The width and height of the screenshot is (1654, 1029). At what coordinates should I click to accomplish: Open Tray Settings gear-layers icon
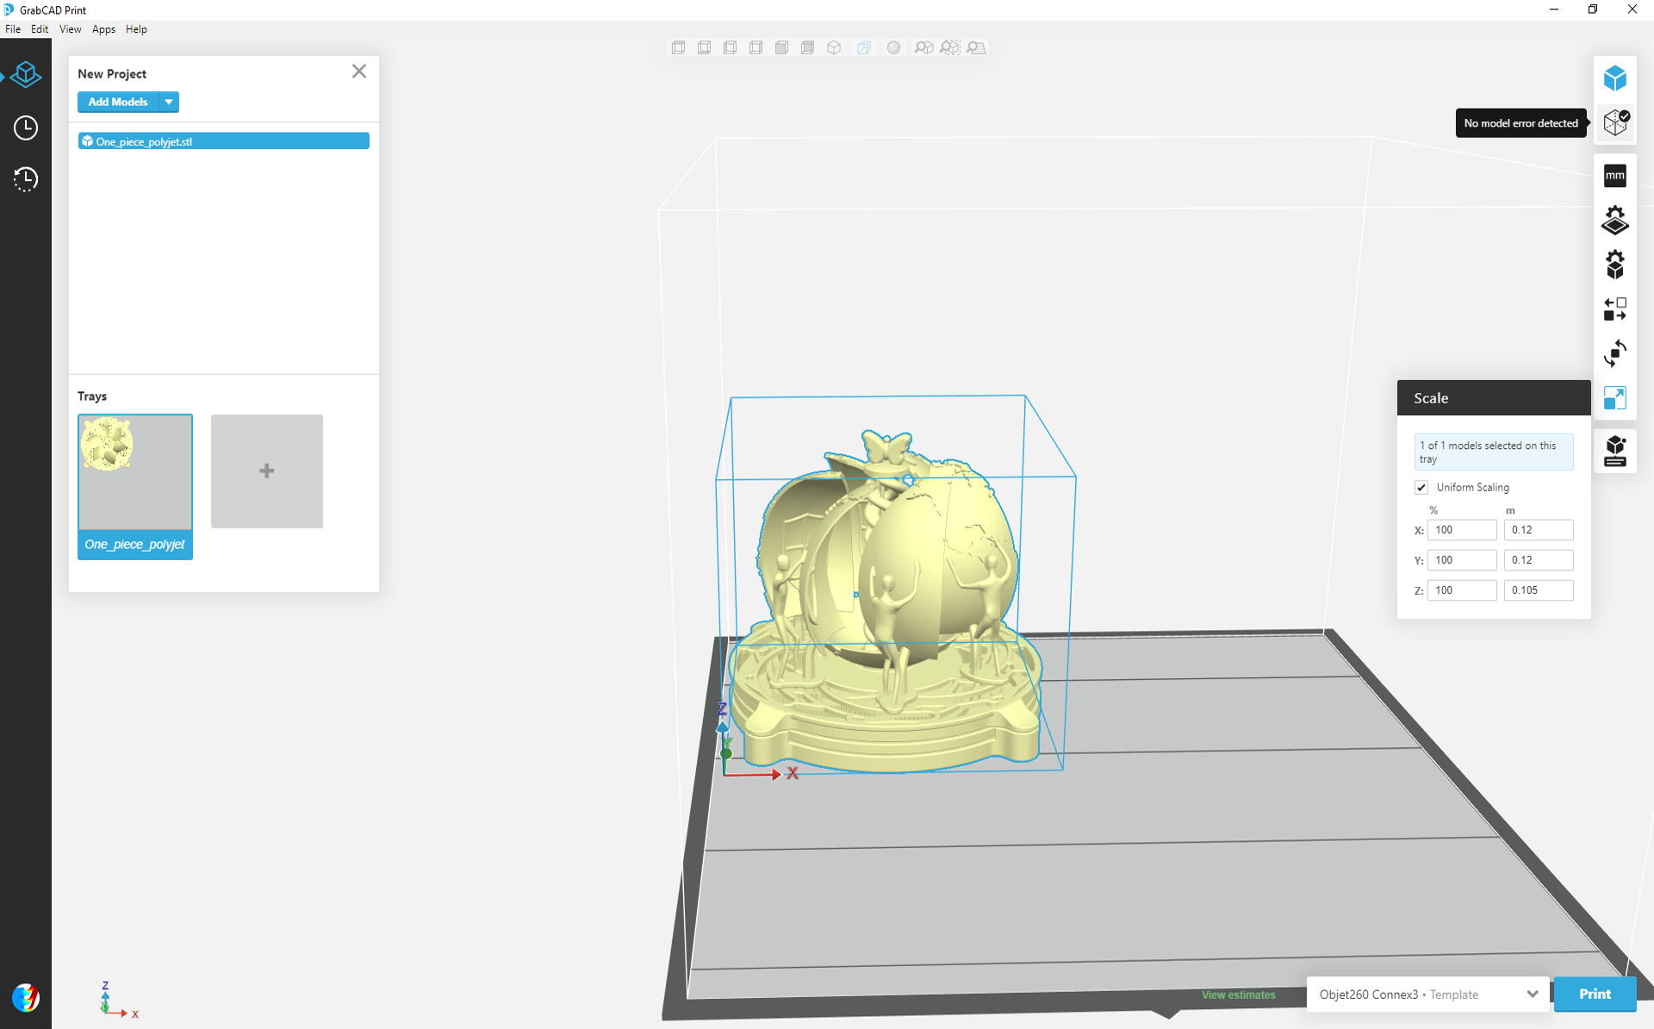(x=1614, y=221)
